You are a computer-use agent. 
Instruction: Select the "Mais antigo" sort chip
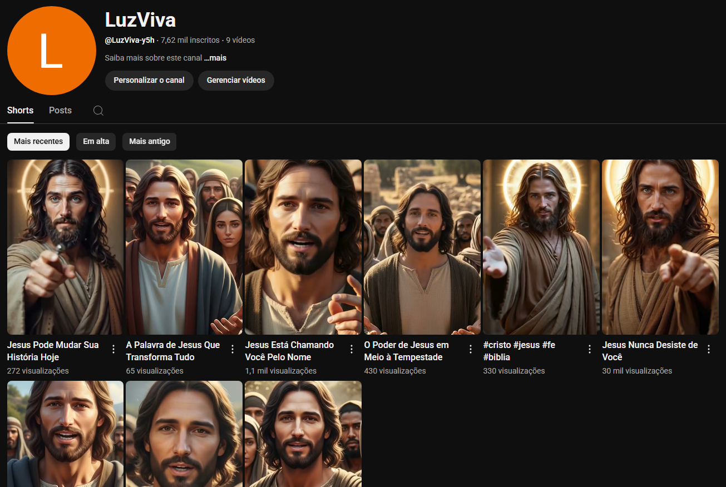(150, 142)
